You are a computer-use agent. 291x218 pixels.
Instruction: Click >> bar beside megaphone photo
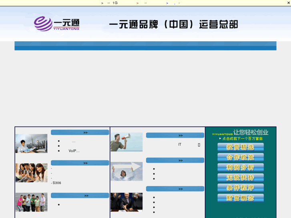175,135
